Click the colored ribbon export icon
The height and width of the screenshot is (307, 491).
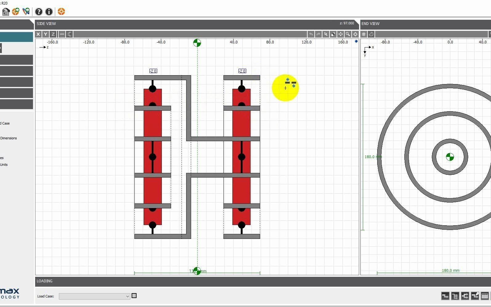click(x=26, y=12)
